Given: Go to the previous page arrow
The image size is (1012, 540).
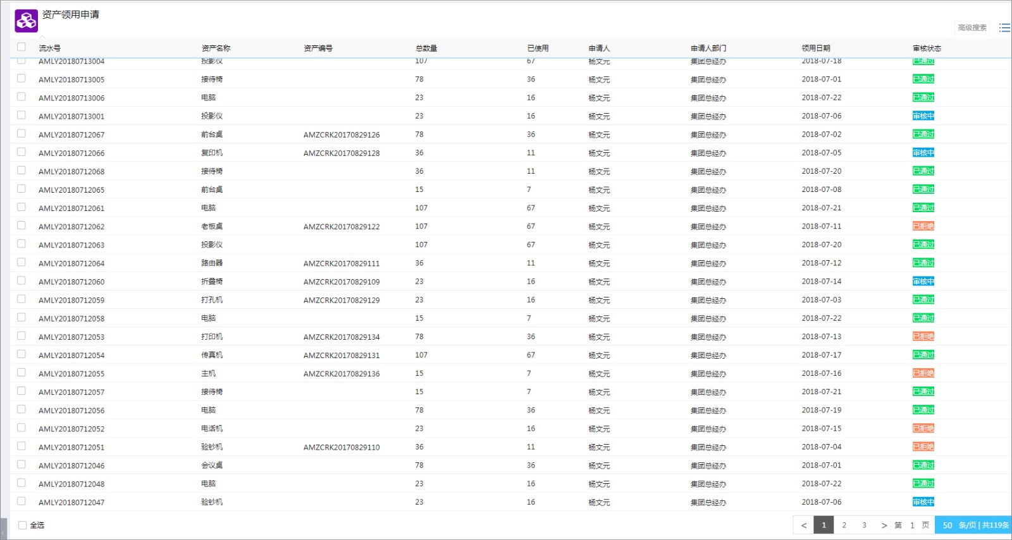Looking at the screenshot, I should [804, 525].
